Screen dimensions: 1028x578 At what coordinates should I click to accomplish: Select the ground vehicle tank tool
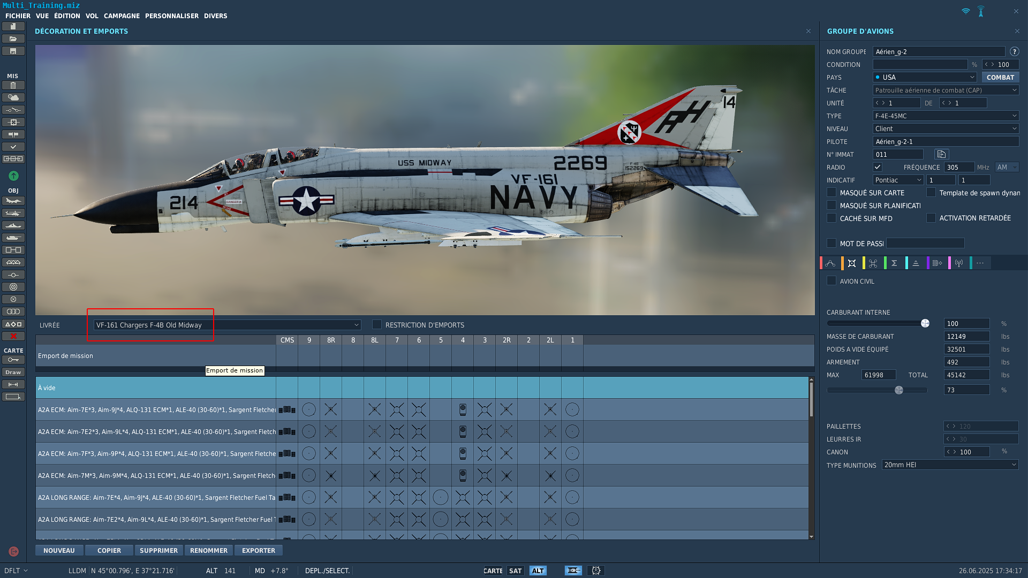pyautogui.click(x=13, y=238)
